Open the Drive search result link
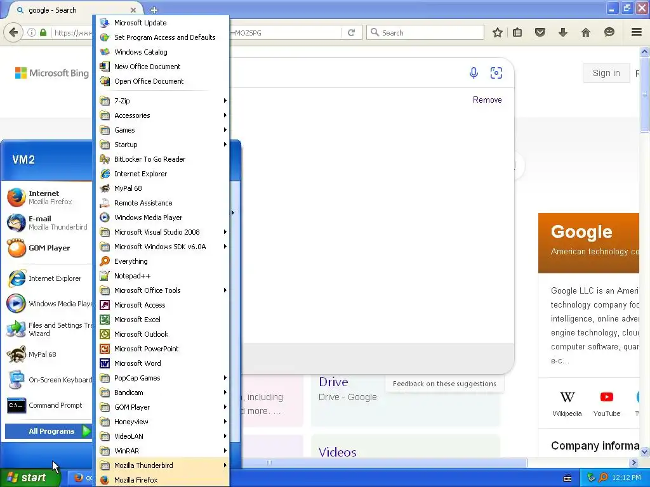The width and height of the screenshot is (650, 487). (333, 381)
